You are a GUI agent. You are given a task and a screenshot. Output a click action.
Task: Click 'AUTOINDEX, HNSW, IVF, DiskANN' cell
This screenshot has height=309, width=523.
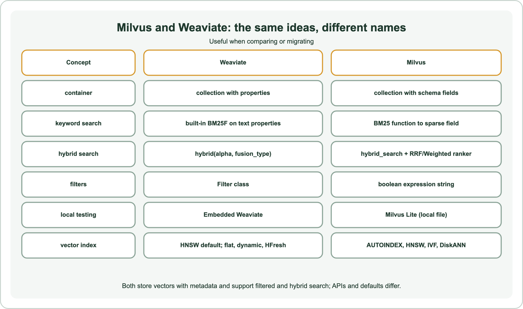click(x=416, y=245)
